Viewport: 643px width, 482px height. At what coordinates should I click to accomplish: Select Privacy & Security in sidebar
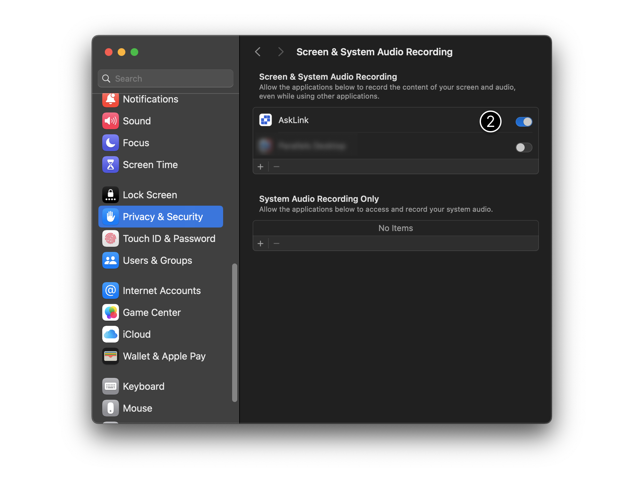161,217
